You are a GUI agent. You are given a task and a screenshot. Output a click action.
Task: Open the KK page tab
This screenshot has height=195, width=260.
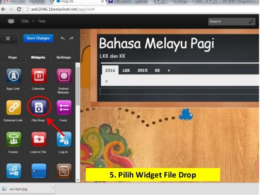pyautogui.click(x=157, y=70)
